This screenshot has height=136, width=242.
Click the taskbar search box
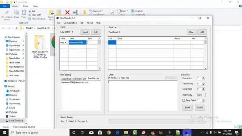pos(39,133)
